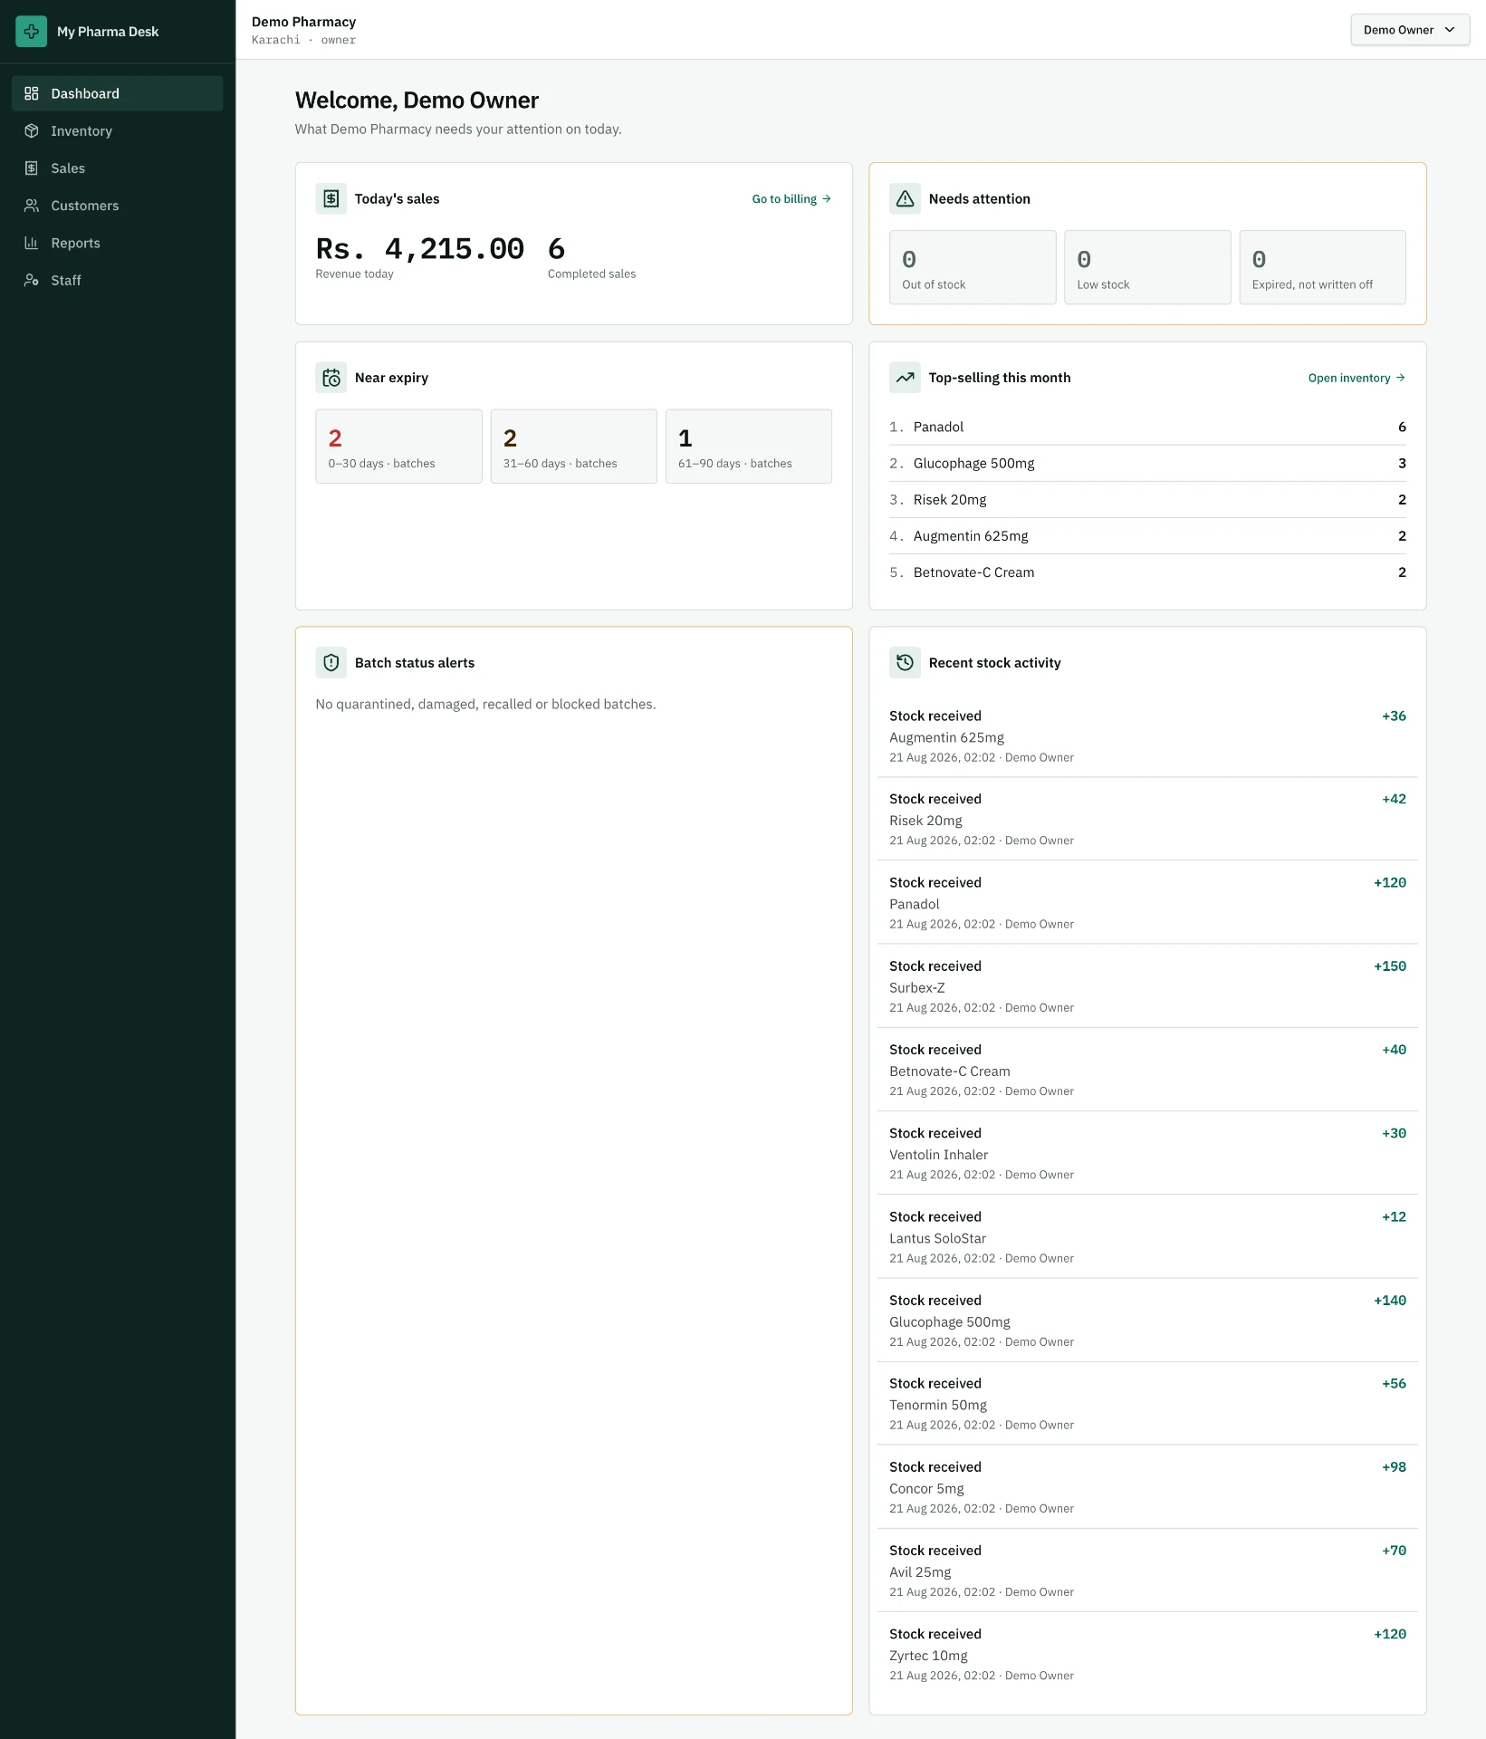The image size is (1486, 1739).
Task: Click the Recent stock activity history icon
Action: coord(905,663)
